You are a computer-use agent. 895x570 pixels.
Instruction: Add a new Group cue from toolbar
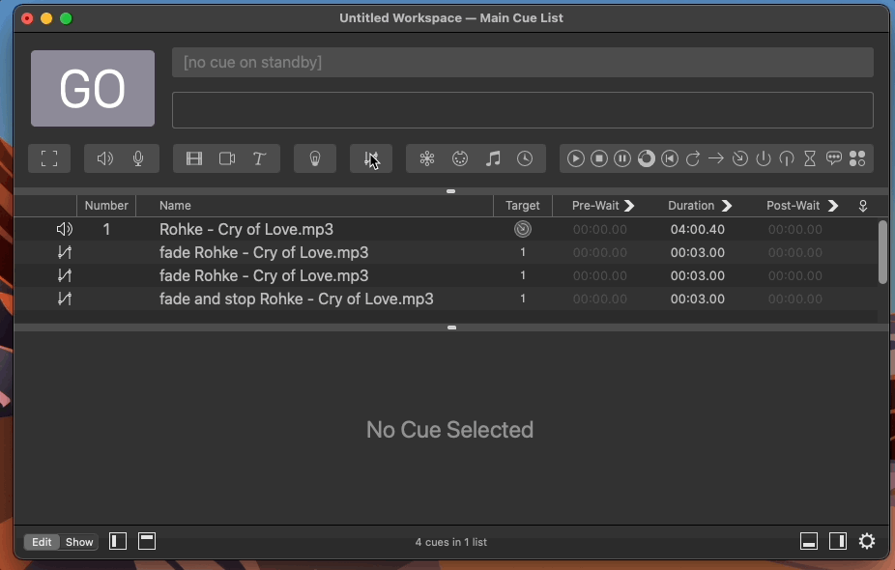click(49, 158)
